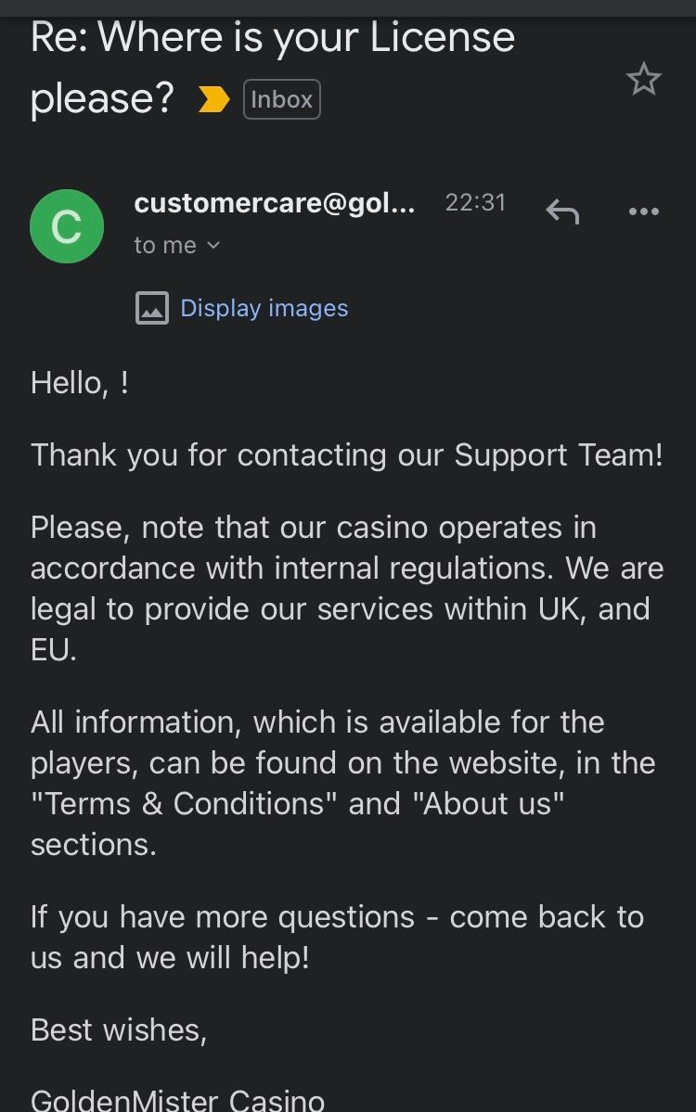Screen dimensions: 696x1112
Task: Click the image placeholder icon
Action: [152, 308]
